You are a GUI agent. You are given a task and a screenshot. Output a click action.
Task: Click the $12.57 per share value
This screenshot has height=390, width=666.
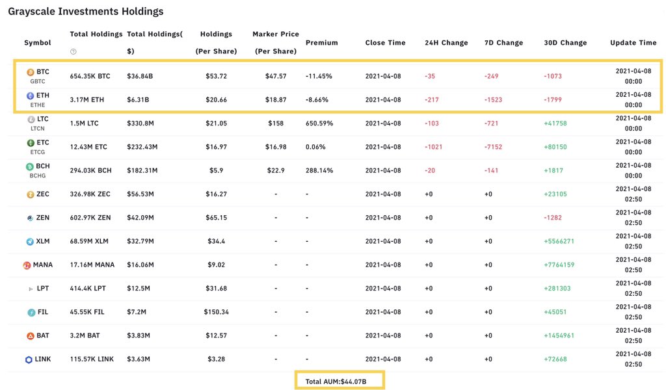coord(216,335)
